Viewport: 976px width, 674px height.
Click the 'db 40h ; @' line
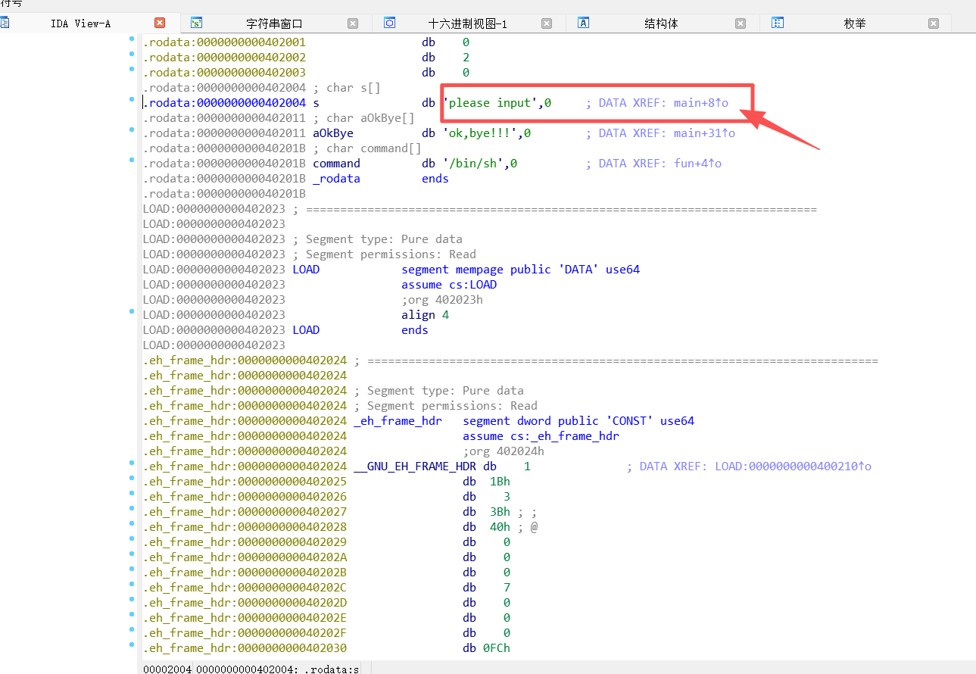pyautogui.click(x=500, y=527)
